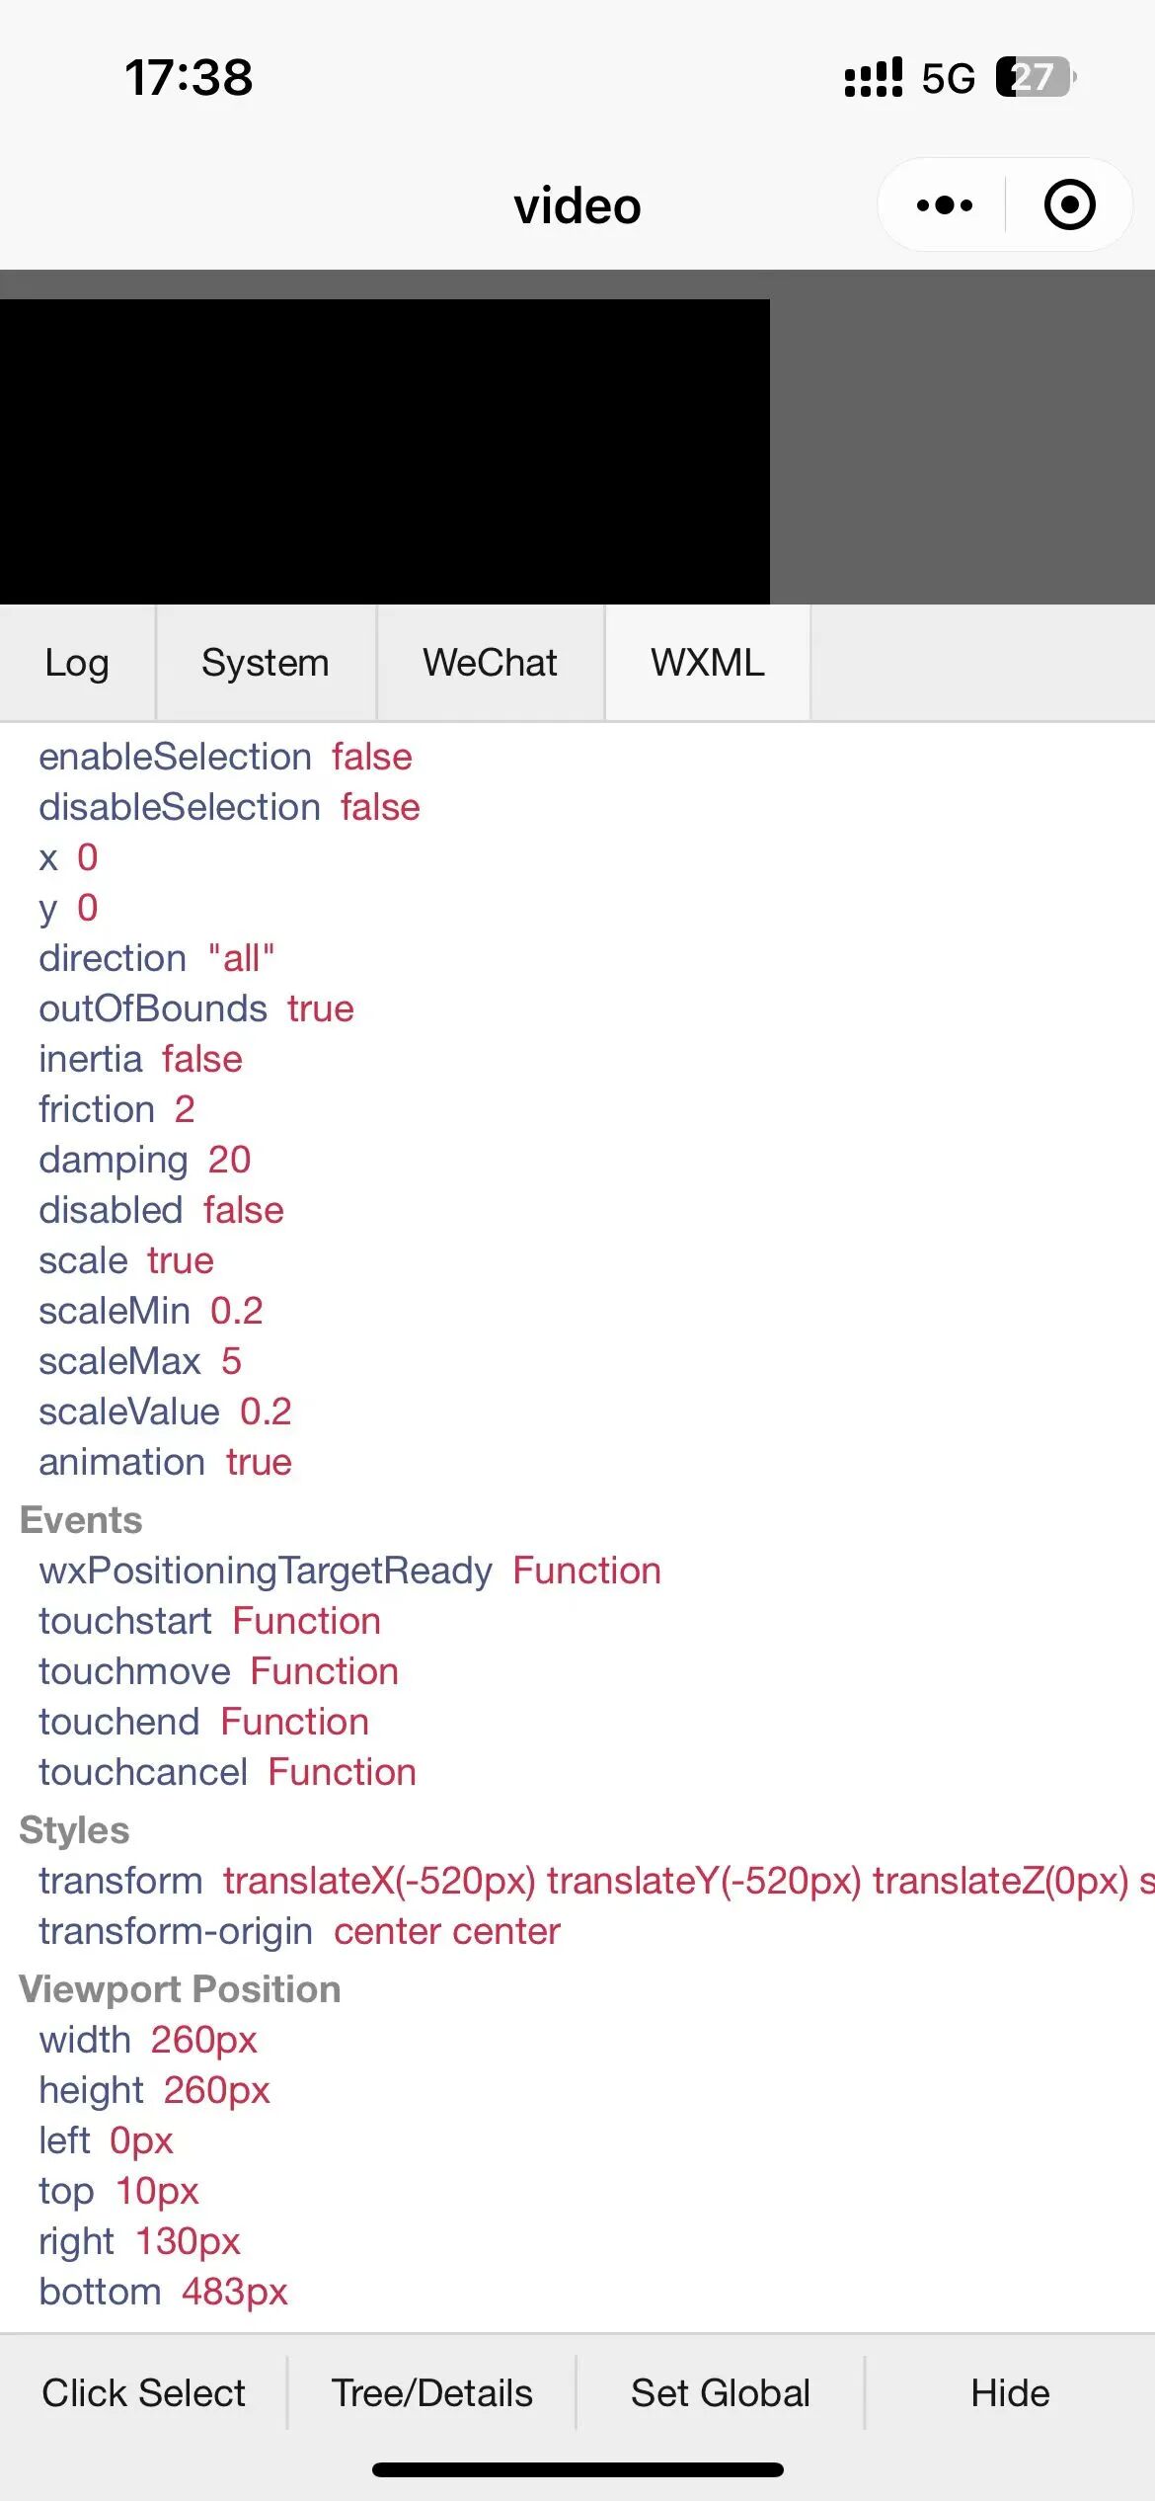Toggle Tree/Details view
1155x2501 pixels.
click(x=431, y=2393)
